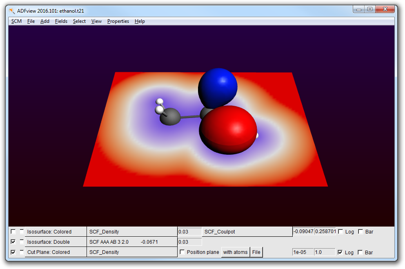
Task: Select the blue orbital lobe in 3D view
Action: 218,87
